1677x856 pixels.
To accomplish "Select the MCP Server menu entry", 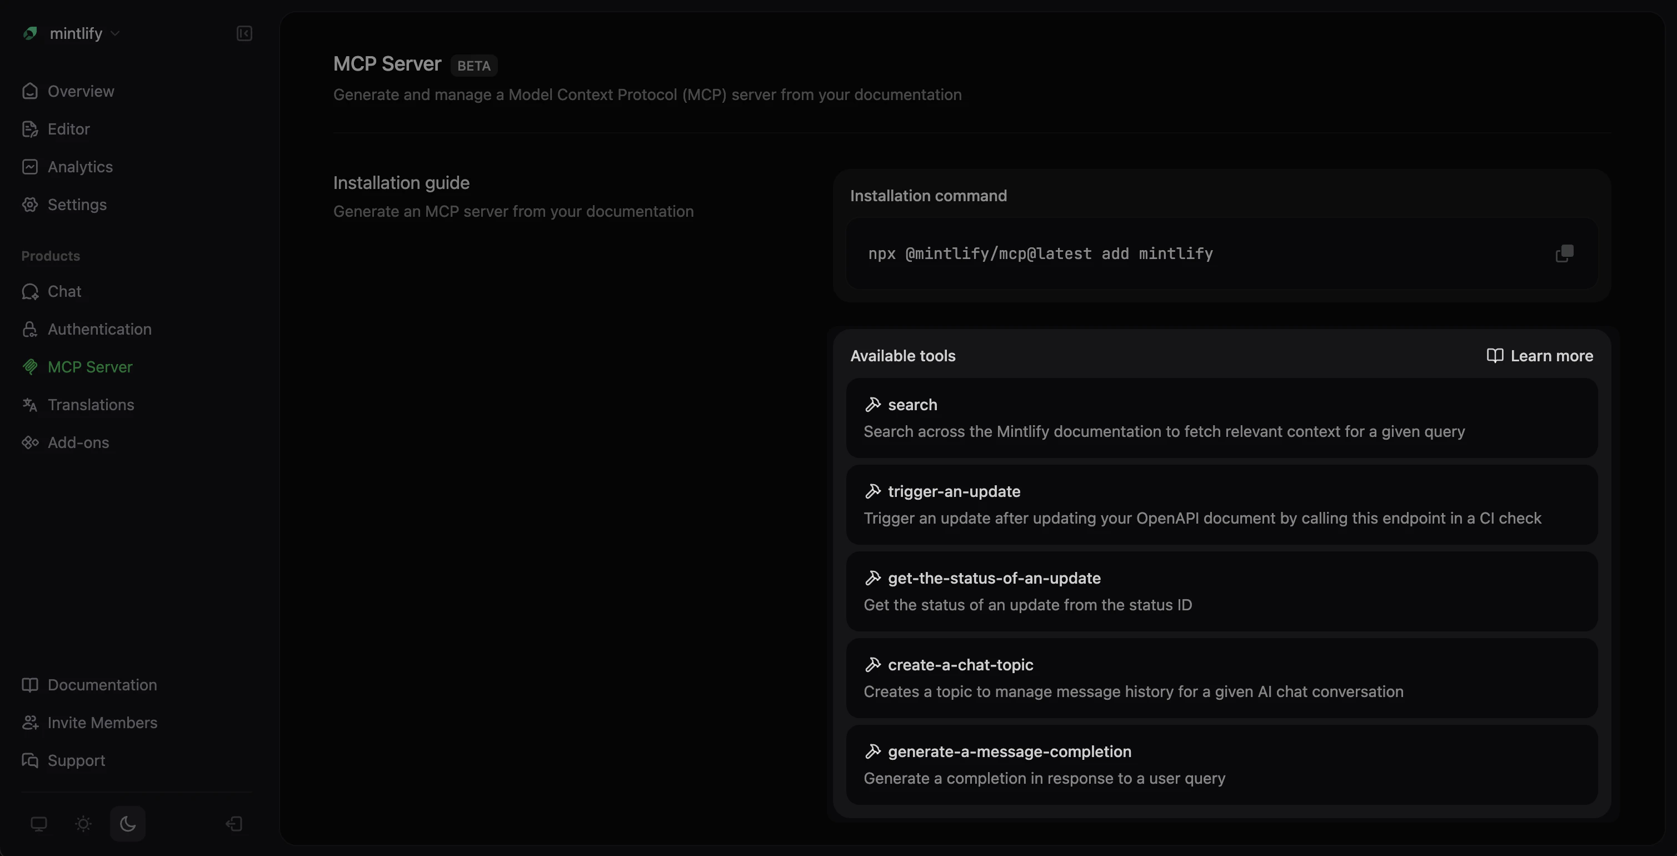I will pyautogui.click(x=89, y=367).
